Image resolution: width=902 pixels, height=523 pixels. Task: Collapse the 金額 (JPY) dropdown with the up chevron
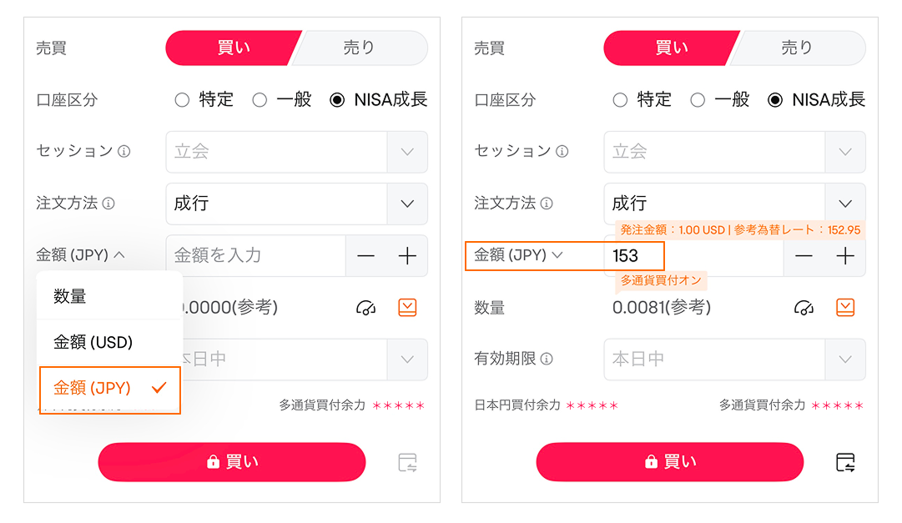[x=81, y=255]
